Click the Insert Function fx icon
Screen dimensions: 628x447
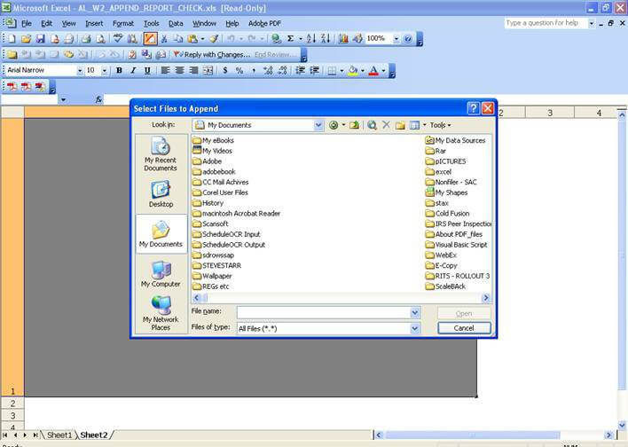point(98,99)
